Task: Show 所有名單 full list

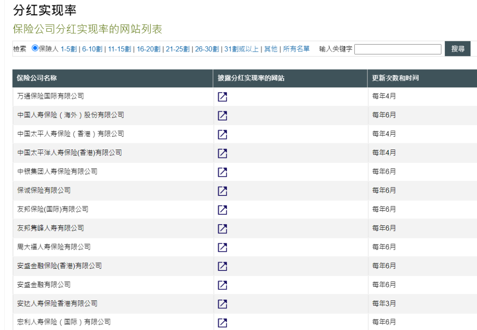Action: point(296,49)
